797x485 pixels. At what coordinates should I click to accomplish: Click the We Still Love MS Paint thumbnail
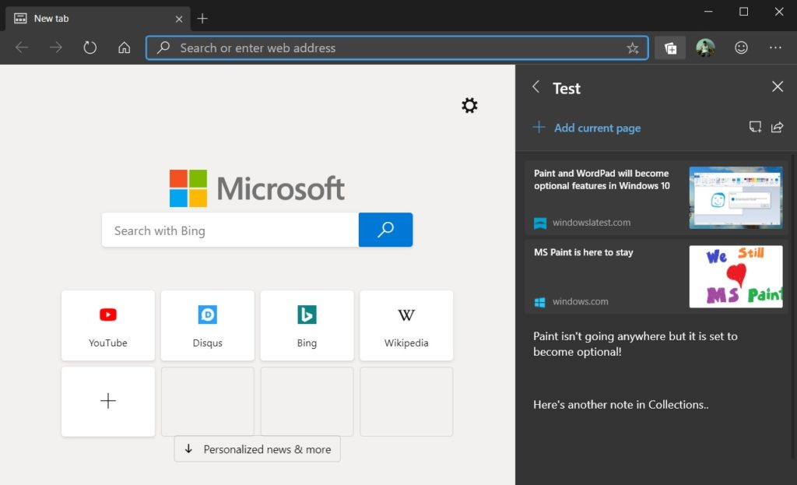(736, 276)
